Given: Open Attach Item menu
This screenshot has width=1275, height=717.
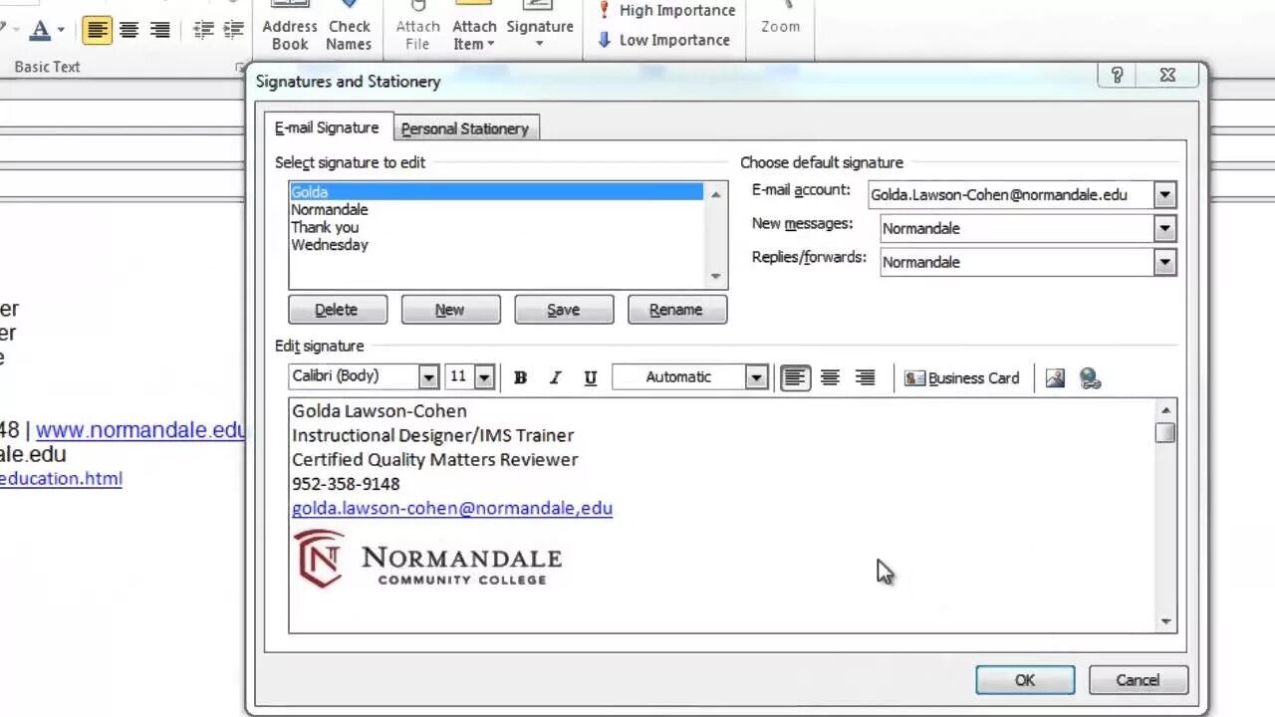Looking at the screenshot, I should tap(474, 26).
